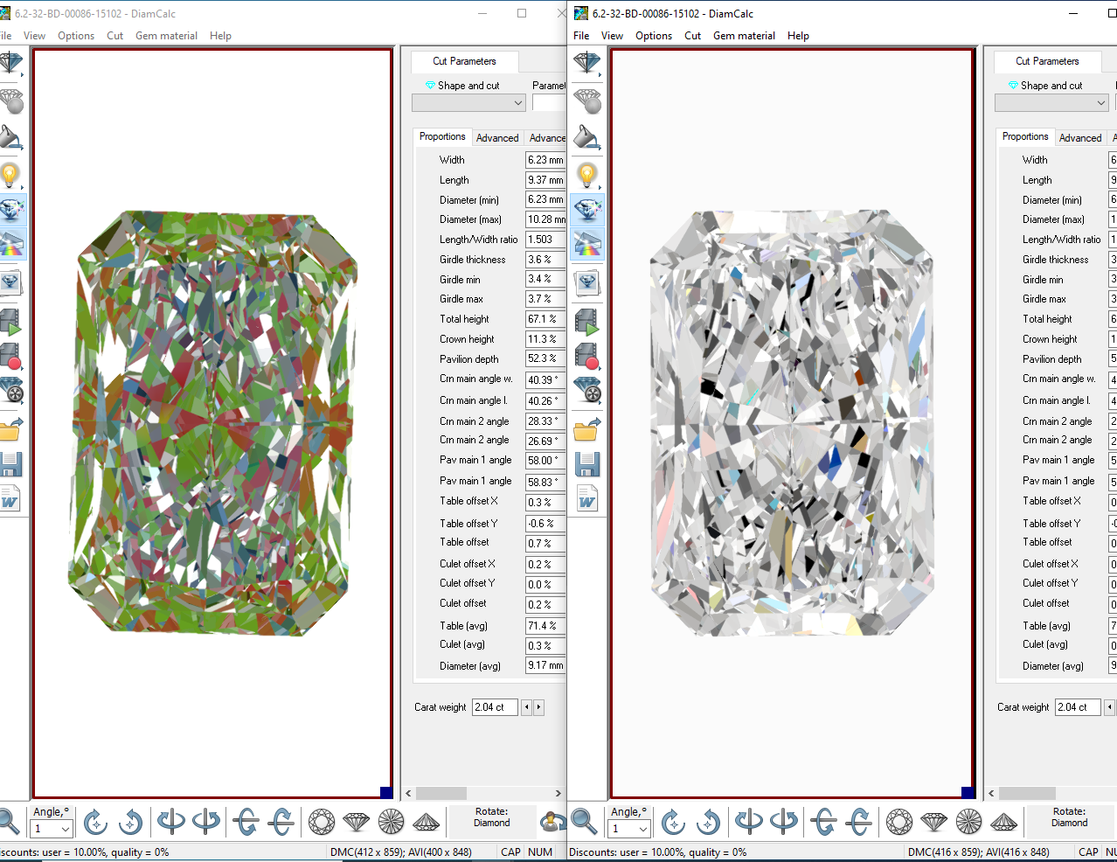
Task: Toggle the sparkling diamond render mode in right window
Action: point(586,210)
